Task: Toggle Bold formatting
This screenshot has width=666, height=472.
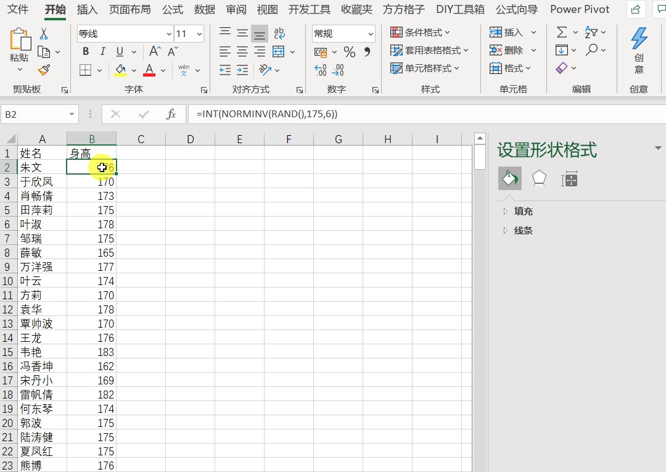Action: 86,52
